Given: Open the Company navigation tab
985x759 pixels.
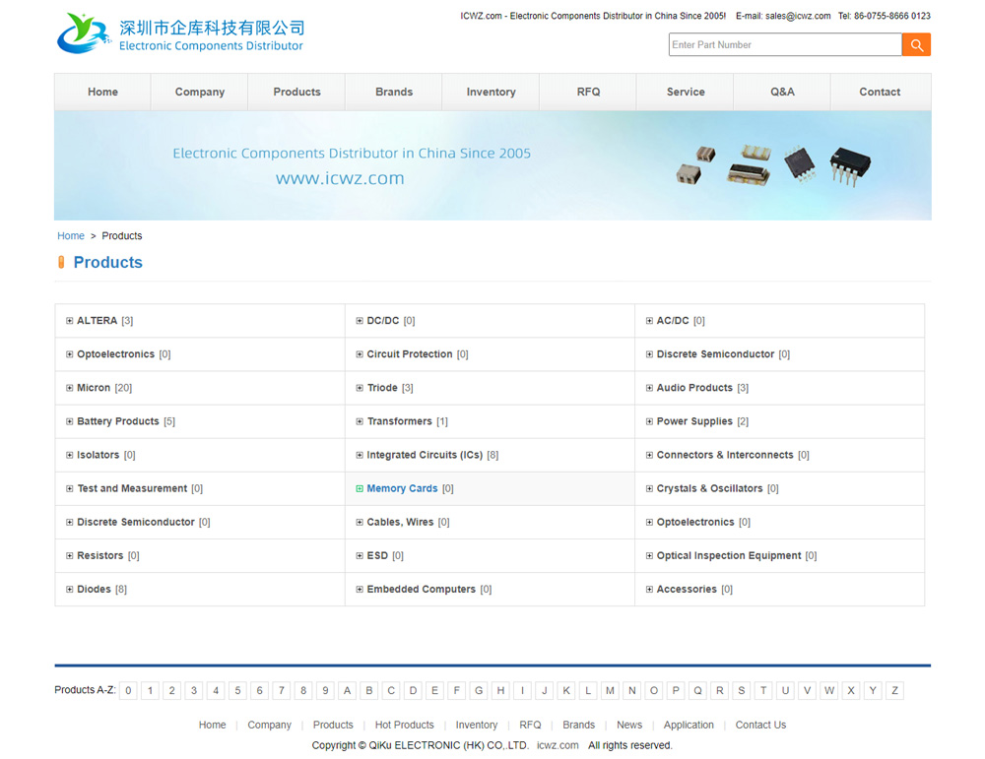Looking at the screenshot, I should tap(200, 92).
